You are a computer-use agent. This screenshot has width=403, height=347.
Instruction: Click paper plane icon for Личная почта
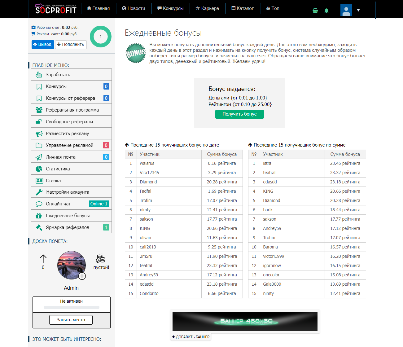pos(39,157)
